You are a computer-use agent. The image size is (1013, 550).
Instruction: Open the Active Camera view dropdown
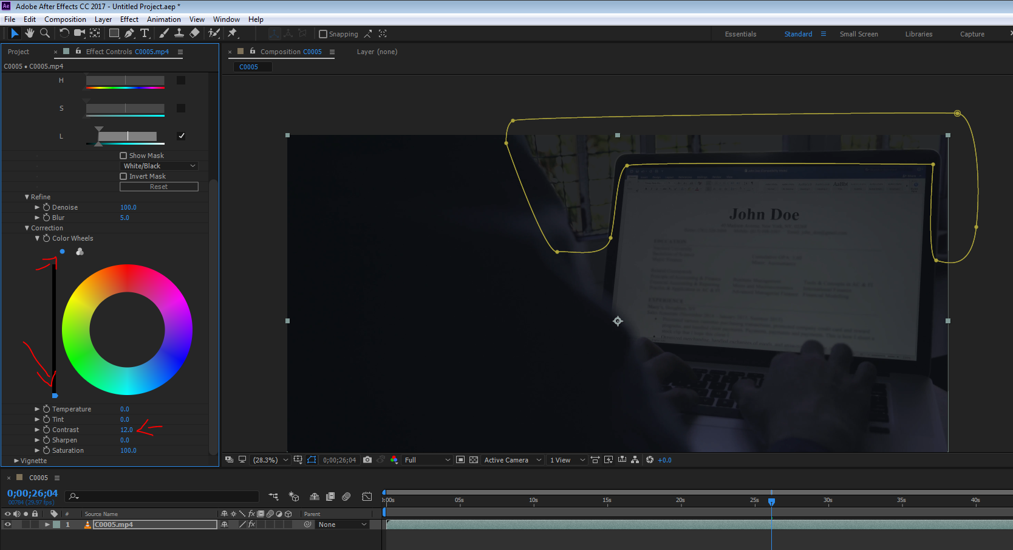tap(513, 460)
